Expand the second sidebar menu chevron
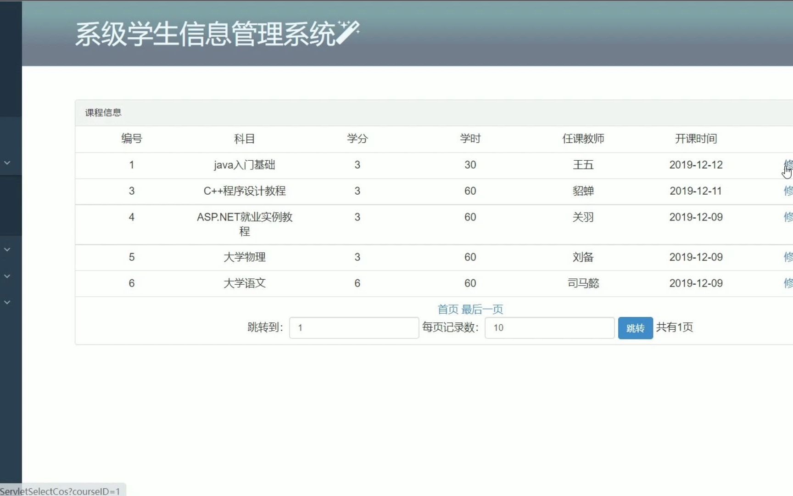793x496 pixels. [7, 249]
